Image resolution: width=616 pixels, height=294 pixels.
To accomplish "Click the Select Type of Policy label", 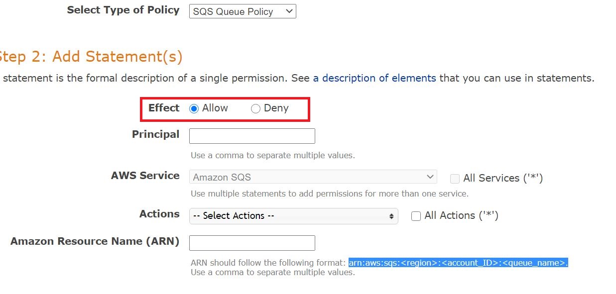I will point(123,10).
